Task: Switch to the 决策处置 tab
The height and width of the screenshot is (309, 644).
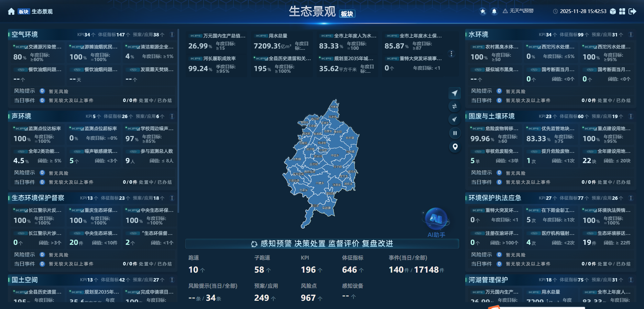Action: (x=310, y=244)
